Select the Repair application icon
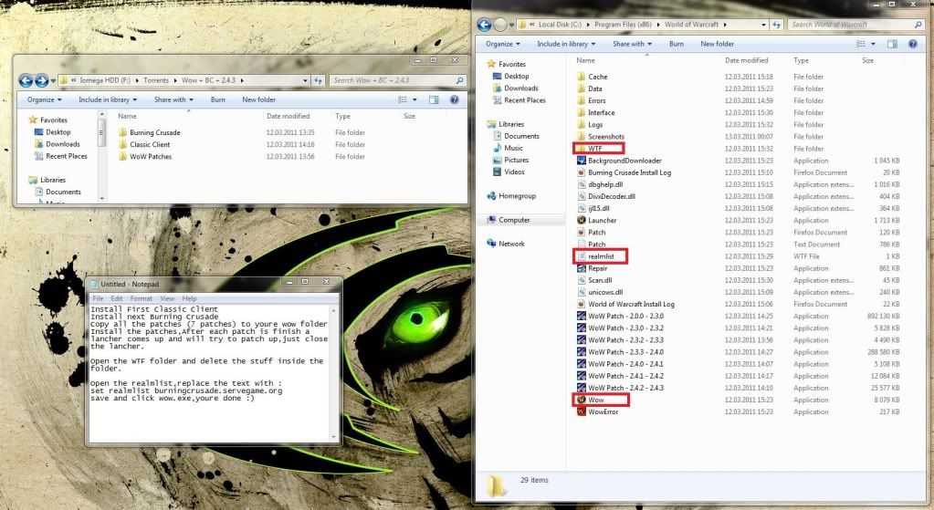934x510 pixels. (582, 268)
